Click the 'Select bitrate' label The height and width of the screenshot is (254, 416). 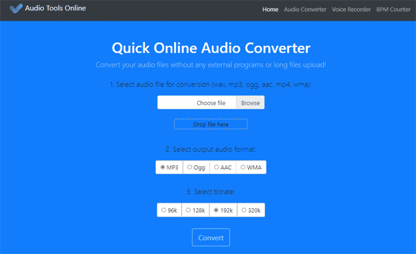(x=211, y=192)
